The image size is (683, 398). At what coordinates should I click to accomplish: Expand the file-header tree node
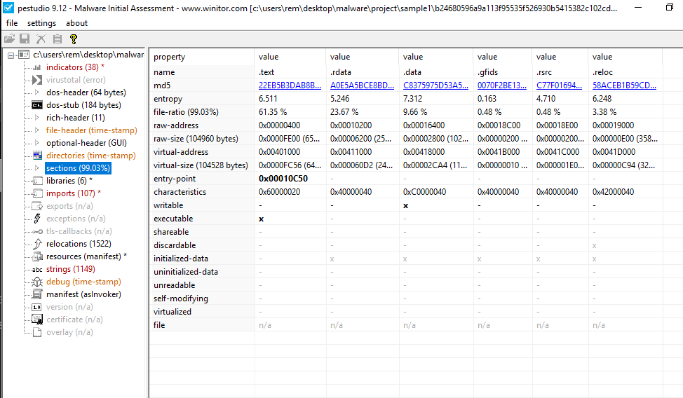pos(37,130)
